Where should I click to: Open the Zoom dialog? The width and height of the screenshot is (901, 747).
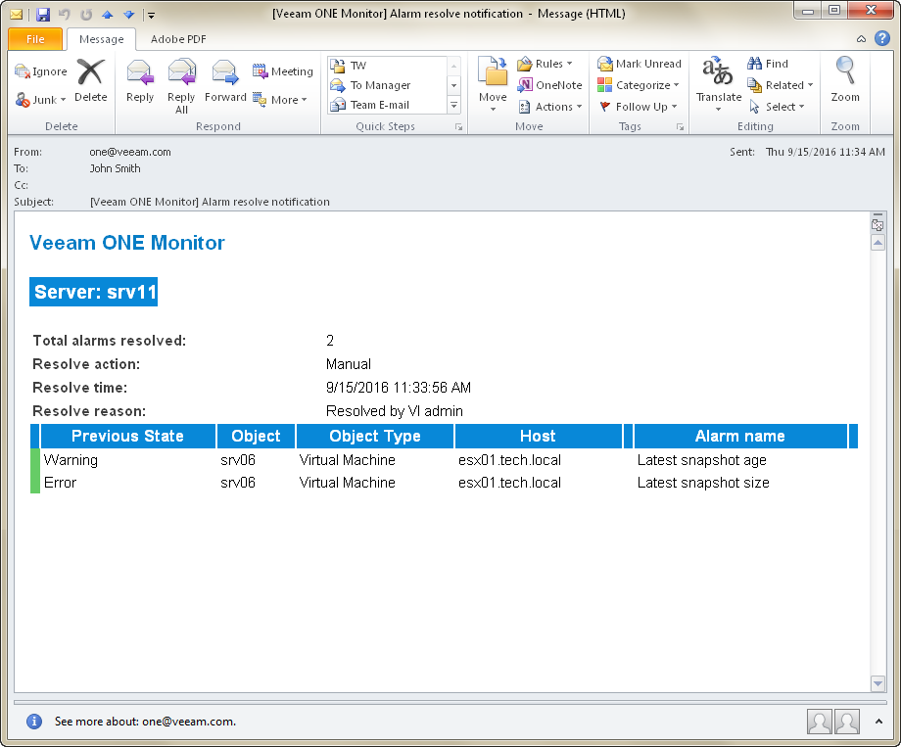click(845, 80)
